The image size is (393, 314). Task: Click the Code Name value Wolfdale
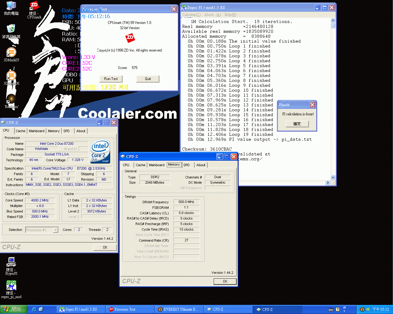(41, 149)
